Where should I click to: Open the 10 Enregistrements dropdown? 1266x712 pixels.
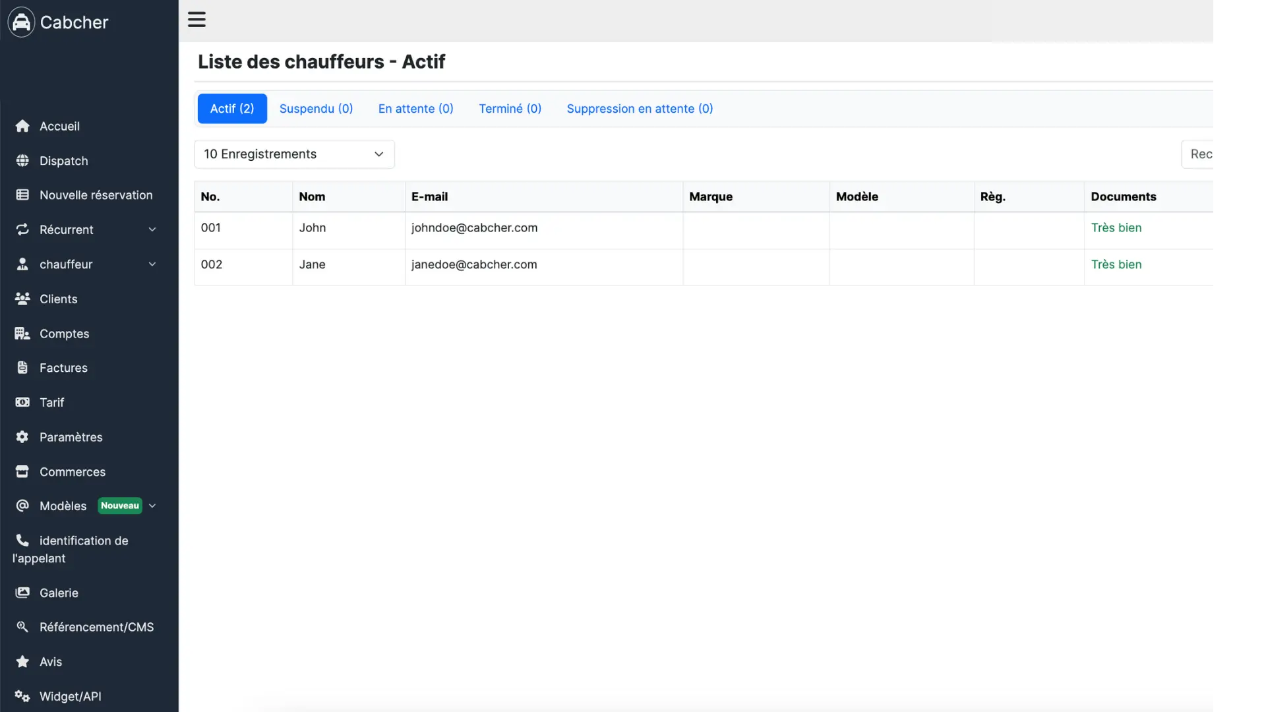[294, 154]
